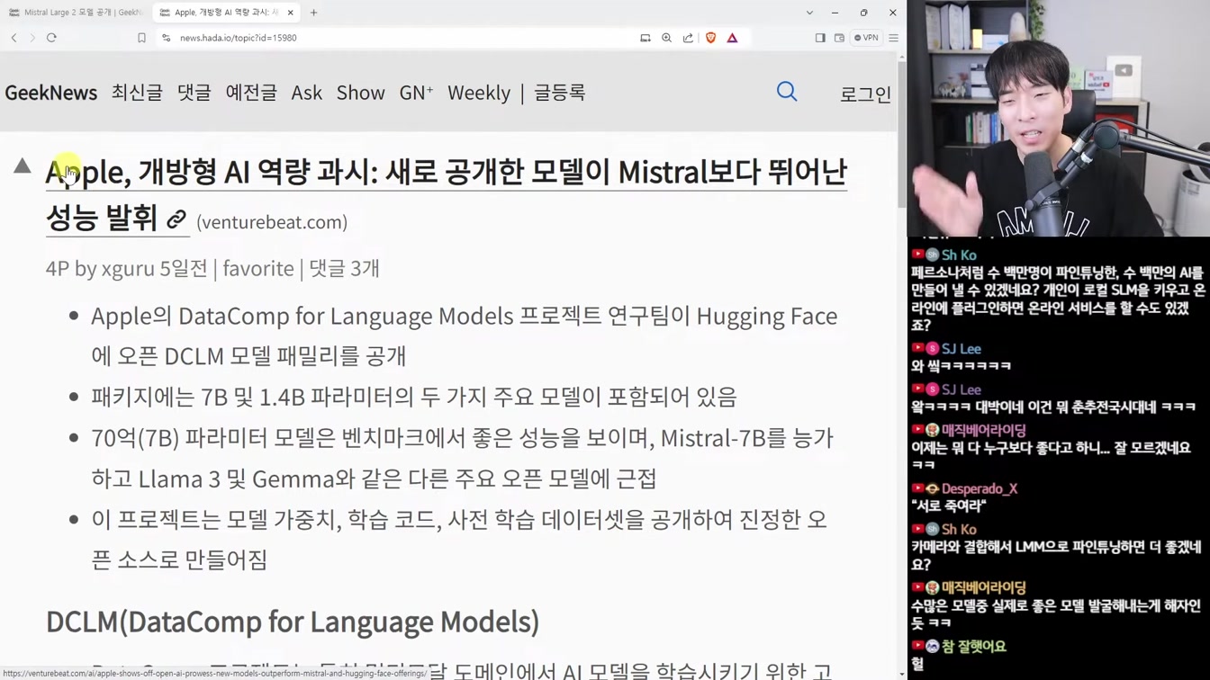Open Brave Shields lion icon
1210x680 pixels.
click(710, 38)
